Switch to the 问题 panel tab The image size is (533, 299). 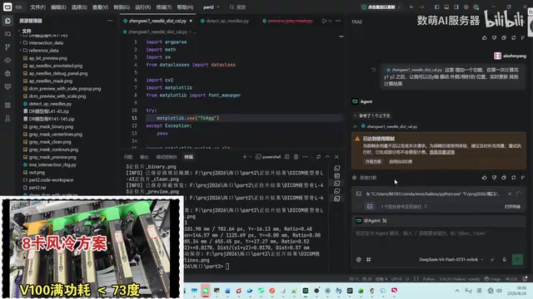tap(127, 157)
